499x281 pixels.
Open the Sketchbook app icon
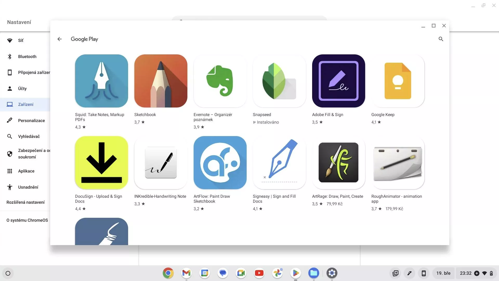161,81
